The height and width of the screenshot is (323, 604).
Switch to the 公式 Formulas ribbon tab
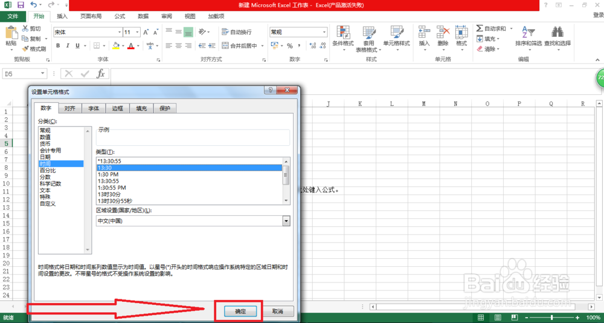(x=120, y=16)
